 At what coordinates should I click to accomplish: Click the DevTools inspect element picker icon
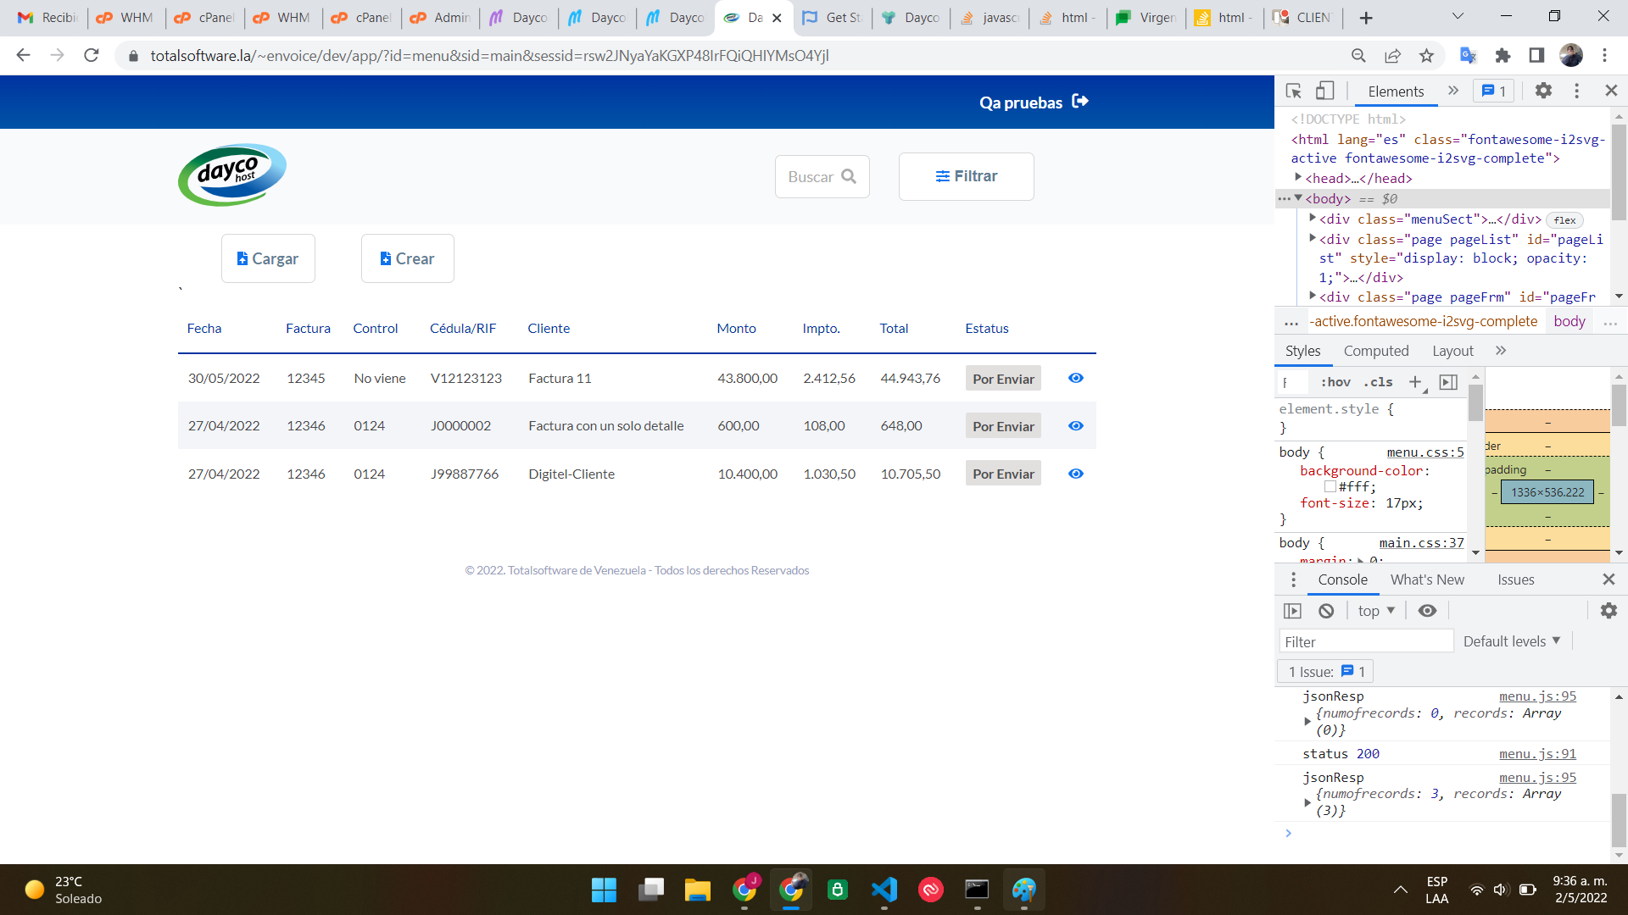tap(1293, 91)
